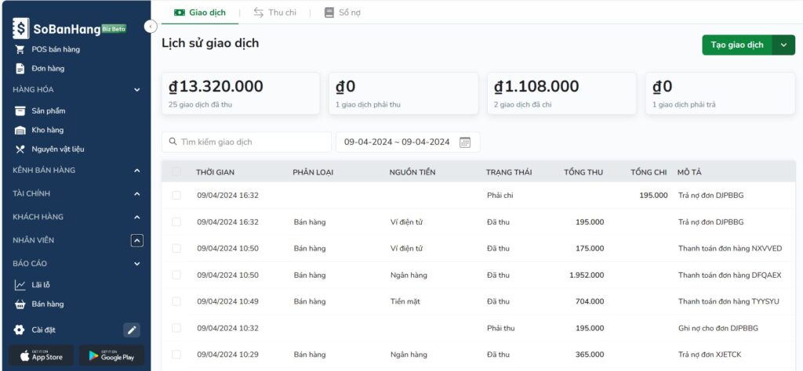Open the 09-04-2024 date range picker

[x=408, y=142]
